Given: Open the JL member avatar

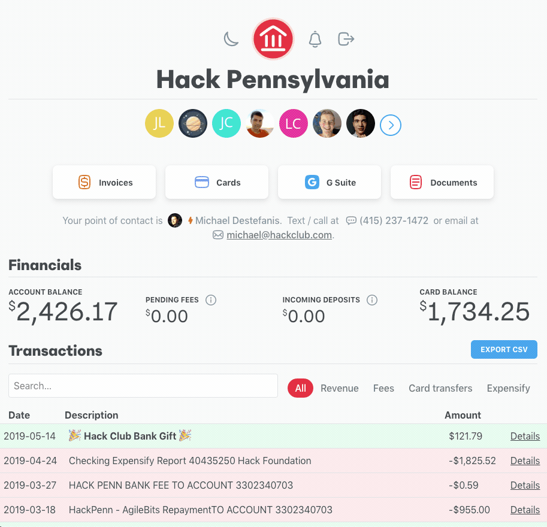Looking at the screenshot, I should pos(159,123).
